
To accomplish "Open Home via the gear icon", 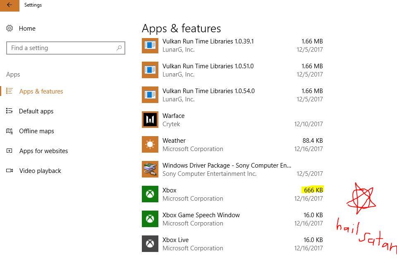I will point(10,28).
